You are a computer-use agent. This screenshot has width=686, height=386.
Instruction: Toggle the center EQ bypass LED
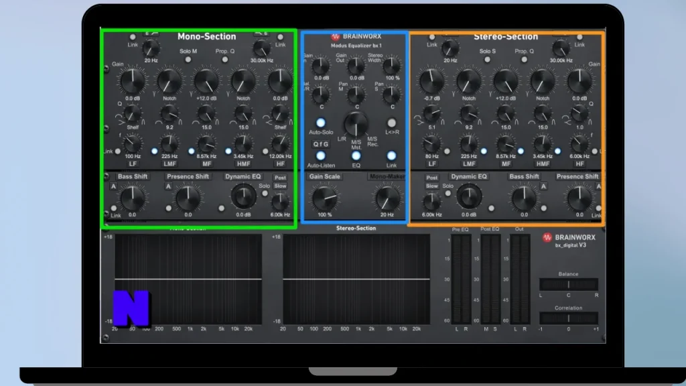point(356,155)
